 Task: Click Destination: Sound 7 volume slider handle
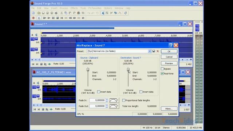tap(128, 70)
